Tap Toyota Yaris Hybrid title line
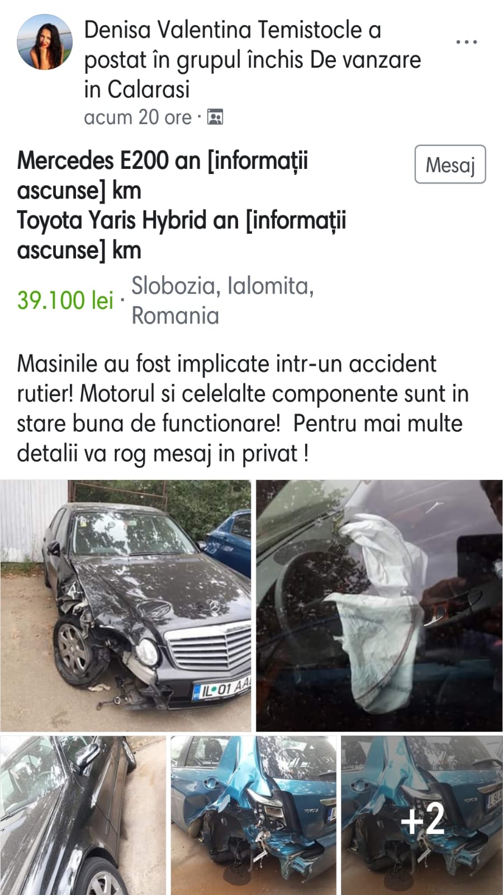 coord(182,235)
